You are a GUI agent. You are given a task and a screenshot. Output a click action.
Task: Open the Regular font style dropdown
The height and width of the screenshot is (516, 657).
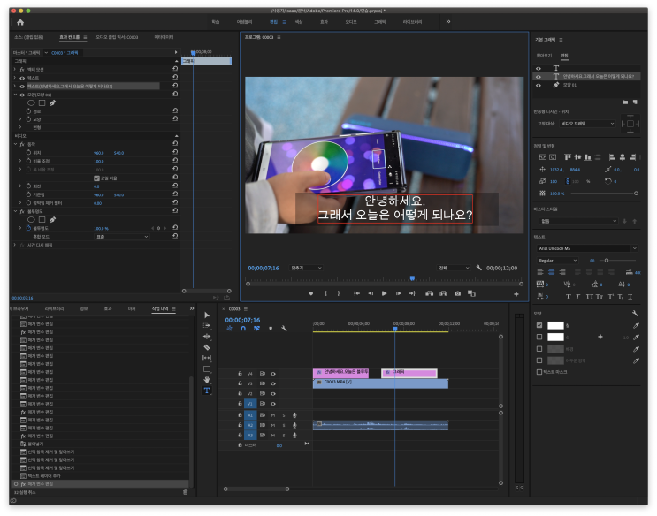pos(557,261)
